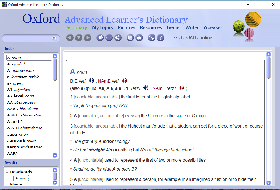Screen dimensions: 280x190
Task: Expand the Idioms results group
Action: pyautogui.click(x=7, y=184)
